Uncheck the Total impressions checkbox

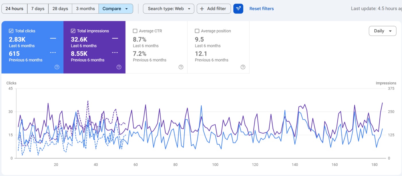tap(73, 31)
